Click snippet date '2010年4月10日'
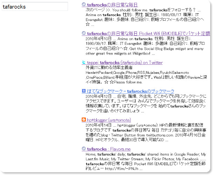 pyautogui.click(x=98, y=39)
